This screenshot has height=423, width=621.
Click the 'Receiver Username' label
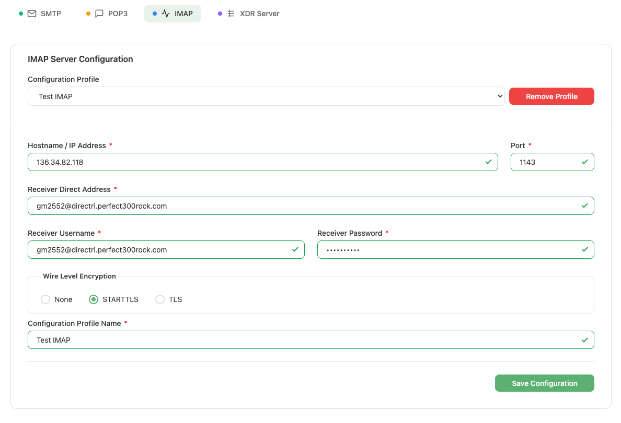pyautogui.click(x=61, y=234)
